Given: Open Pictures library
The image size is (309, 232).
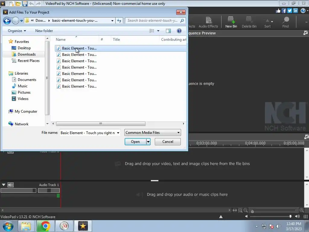Looking at the screenshot, I should pos(24,92).
